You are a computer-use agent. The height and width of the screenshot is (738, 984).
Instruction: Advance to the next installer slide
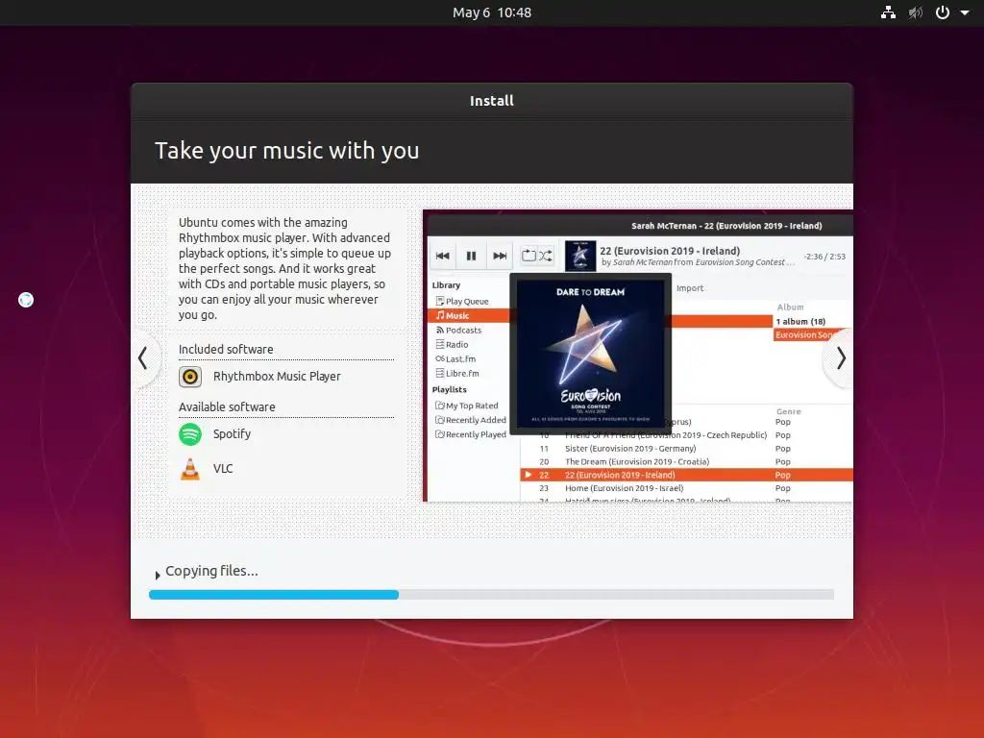[x=841, y=358]
